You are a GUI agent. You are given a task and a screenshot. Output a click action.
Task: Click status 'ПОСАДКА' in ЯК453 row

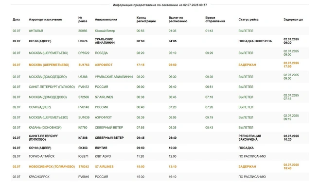click(x=246, y=148)
